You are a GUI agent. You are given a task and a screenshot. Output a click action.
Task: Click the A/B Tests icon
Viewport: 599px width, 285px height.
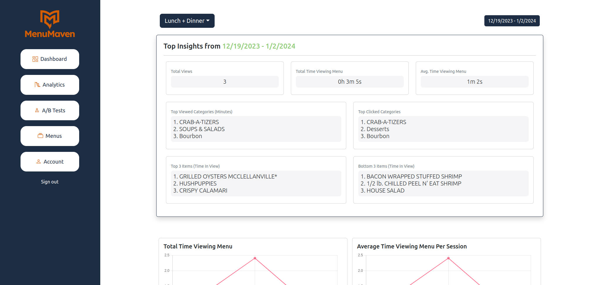[x=37, y=111]
